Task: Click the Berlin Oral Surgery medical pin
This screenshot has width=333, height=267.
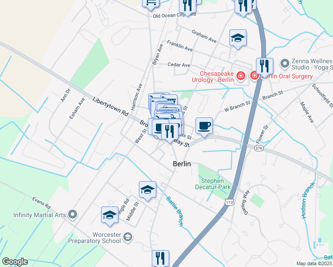Action: pyautogui.click(x=254, y=76)
